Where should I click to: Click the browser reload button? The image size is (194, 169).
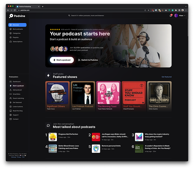[x=15, y=10]
